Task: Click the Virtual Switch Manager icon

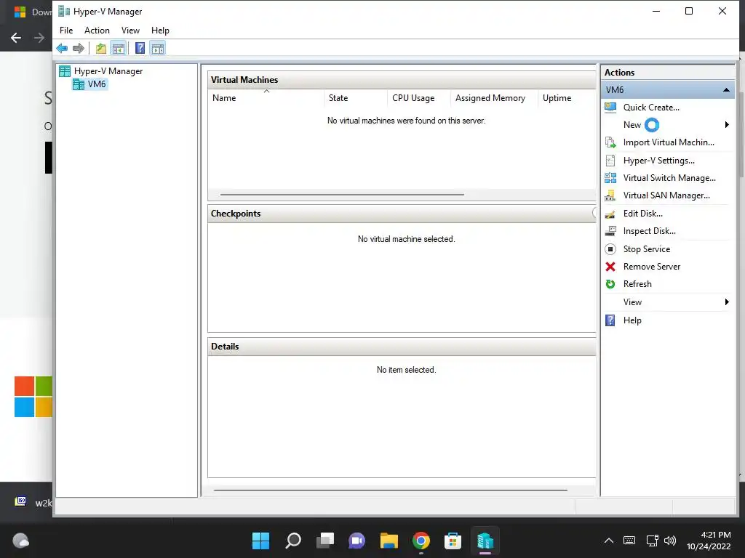Action: (610, 178)
